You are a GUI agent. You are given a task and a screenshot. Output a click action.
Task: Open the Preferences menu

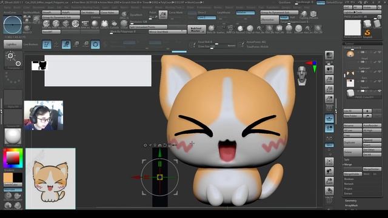(204, 8)
